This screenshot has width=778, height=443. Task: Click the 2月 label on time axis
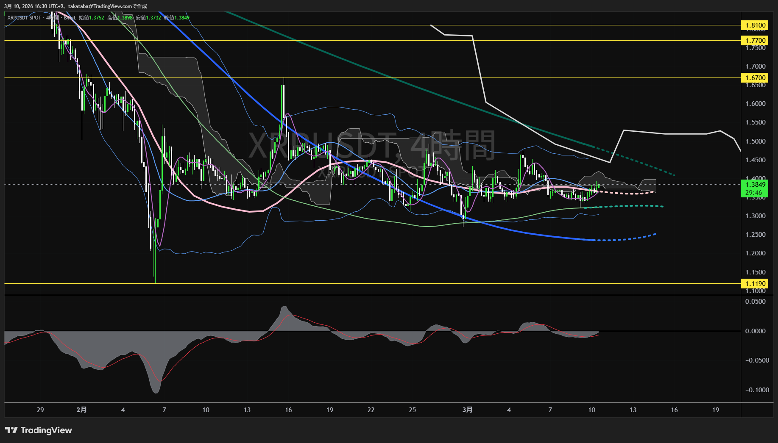pyautogui.click(x=81, y=410)
